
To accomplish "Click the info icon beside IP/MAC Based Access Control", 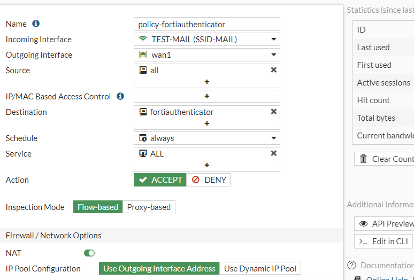I will pyautogui.click(x=120, y=97).
